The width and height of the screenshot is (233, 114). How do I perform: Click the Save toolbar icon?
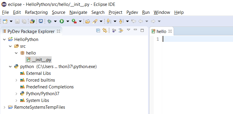[18, 22]
